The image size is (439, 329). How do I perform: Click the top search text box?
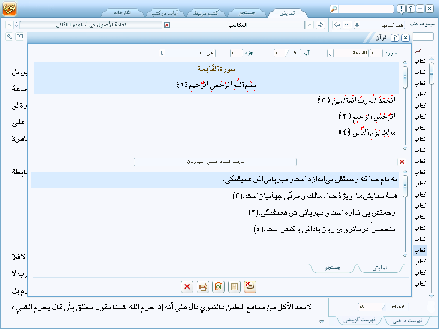click(366, 9)
